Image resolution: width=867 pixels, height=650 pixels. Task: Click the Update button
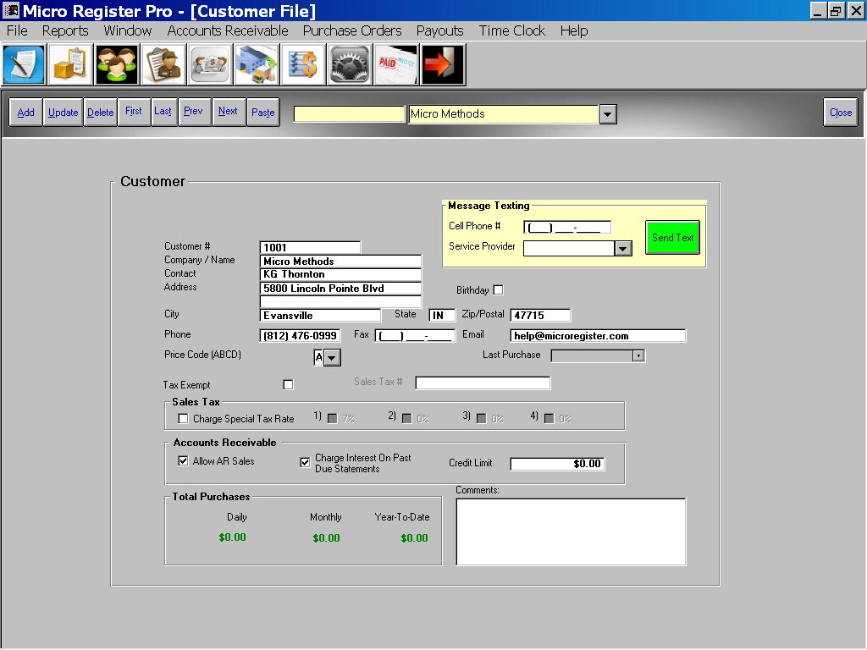coord(63,113)
